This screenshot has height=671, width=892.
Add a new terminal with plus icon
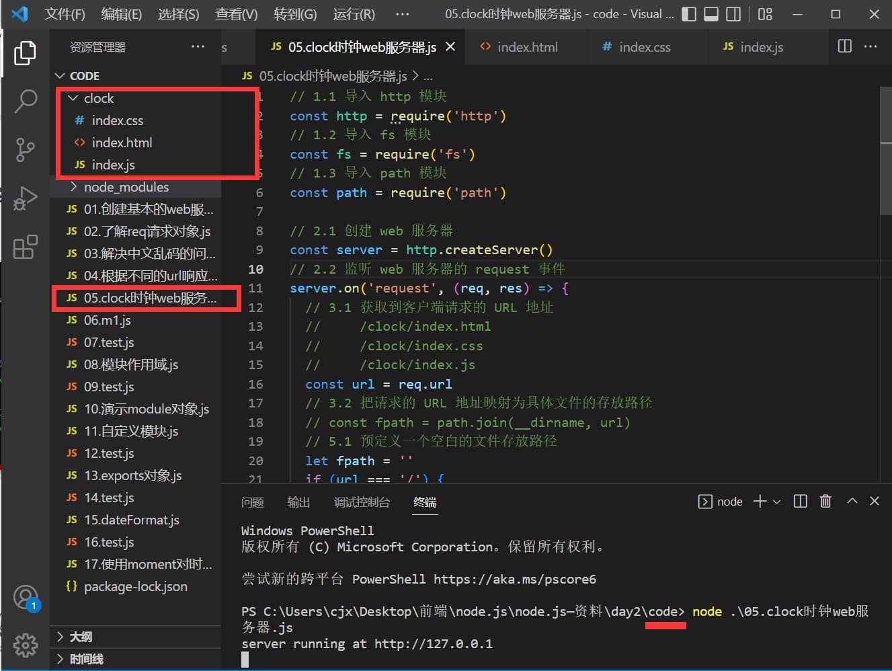point(760,501)
